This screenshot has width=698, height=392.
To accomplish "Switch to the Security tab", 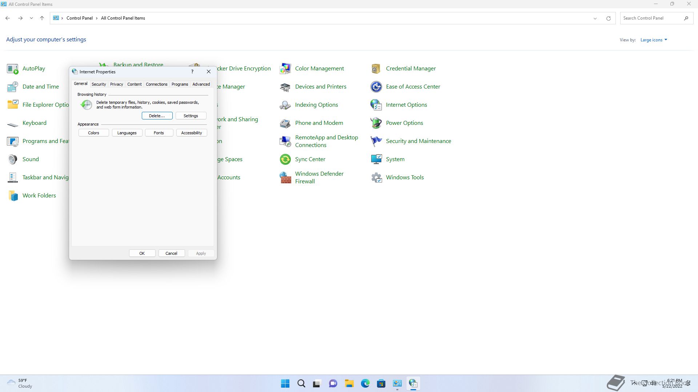I will [99, 84].
